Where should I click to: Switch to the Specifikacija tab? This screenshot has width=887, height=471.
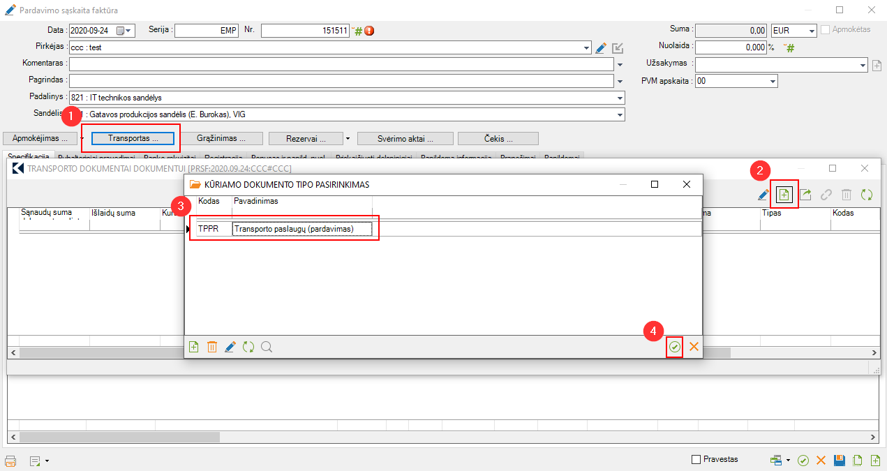click(x=29, y=157)
